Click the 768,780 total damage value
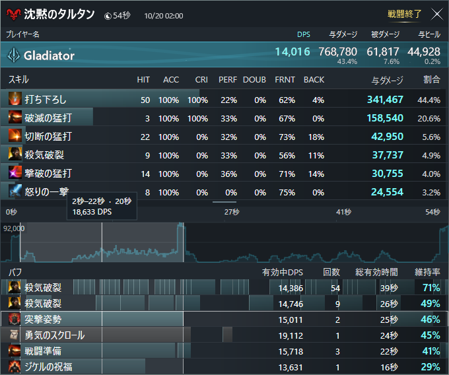The image size is (449, 375). point(338,51)
